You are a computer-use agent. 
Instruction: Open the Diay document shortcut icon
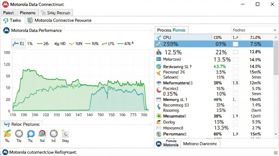pos(65,134)
